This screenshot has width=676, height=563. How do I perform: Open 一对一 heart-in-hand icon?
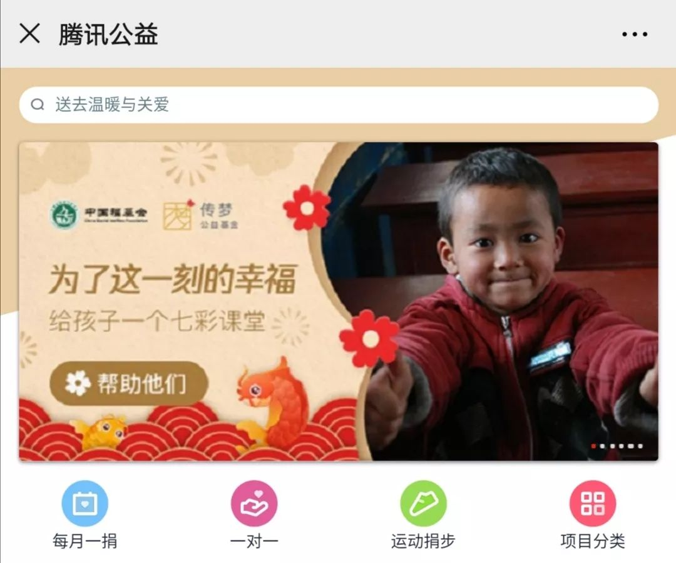[254, 503]
